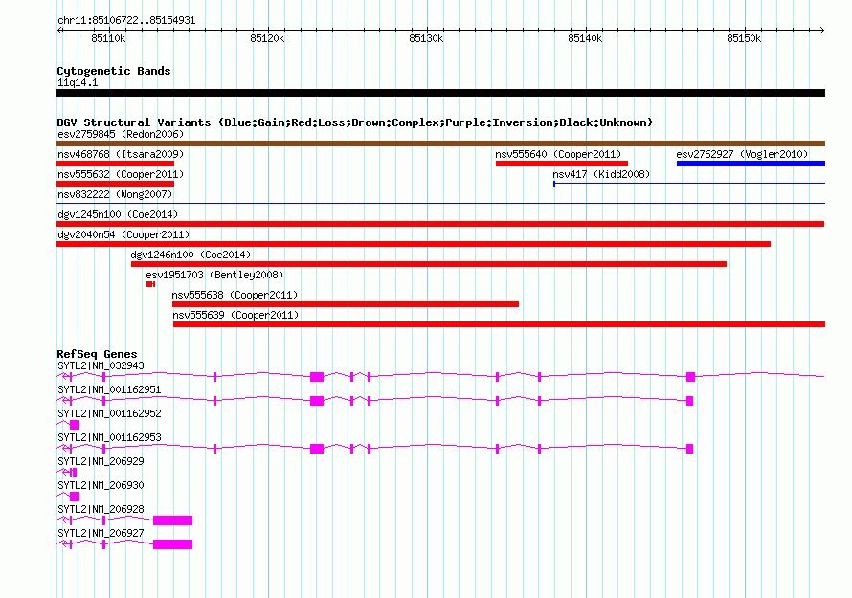Click the wide exon block of SYTL2|NM_206927

[172, 544]
